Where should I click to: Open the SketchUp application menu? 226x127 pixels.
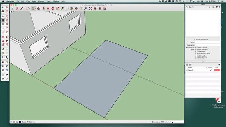coord(10,1)
